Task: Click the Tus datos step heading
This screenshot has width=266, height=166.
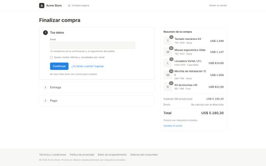Action: click(57, 32)
